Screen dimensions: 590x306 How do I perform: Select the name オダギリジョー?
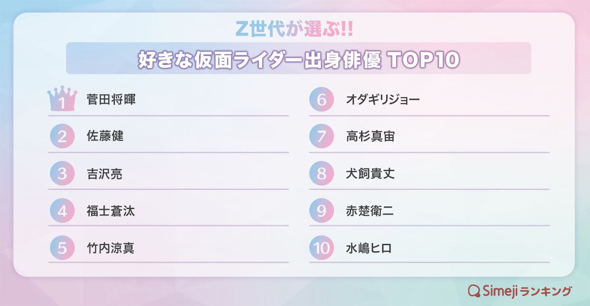point(383,100)
